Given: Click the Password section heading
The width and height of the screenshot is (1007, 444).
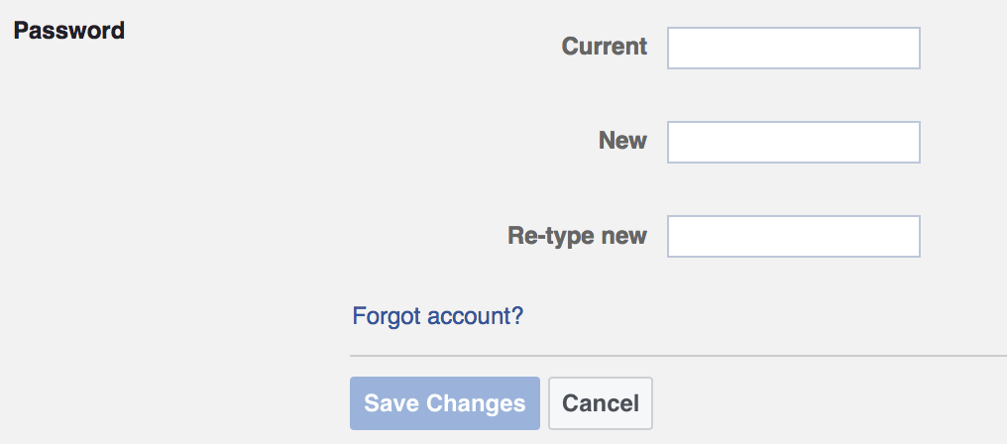Looking at the screenshot, I should point(69,31).
